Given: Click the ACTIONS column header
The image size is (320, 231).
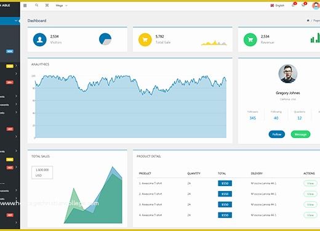Looking at the screenshot, I should pos(309,174).
